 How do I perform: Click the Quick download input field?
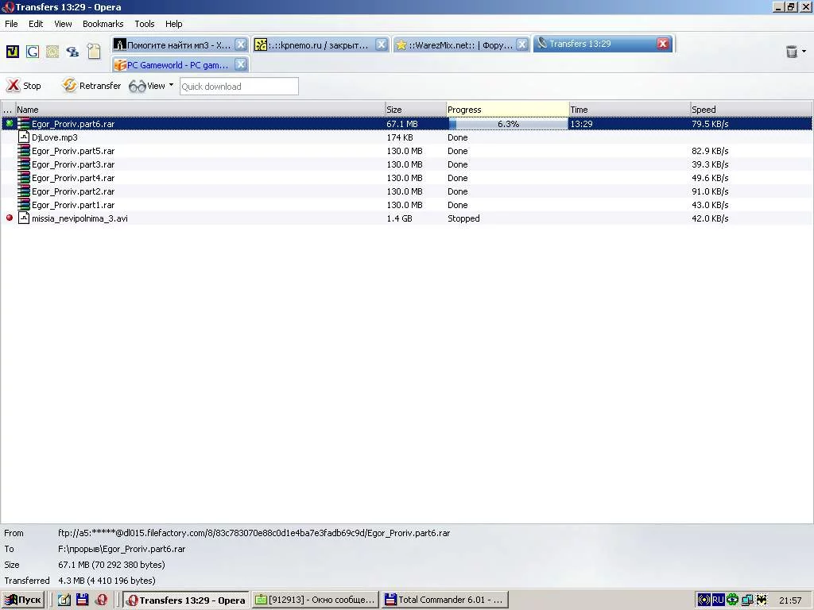click(x=239, y=87)
